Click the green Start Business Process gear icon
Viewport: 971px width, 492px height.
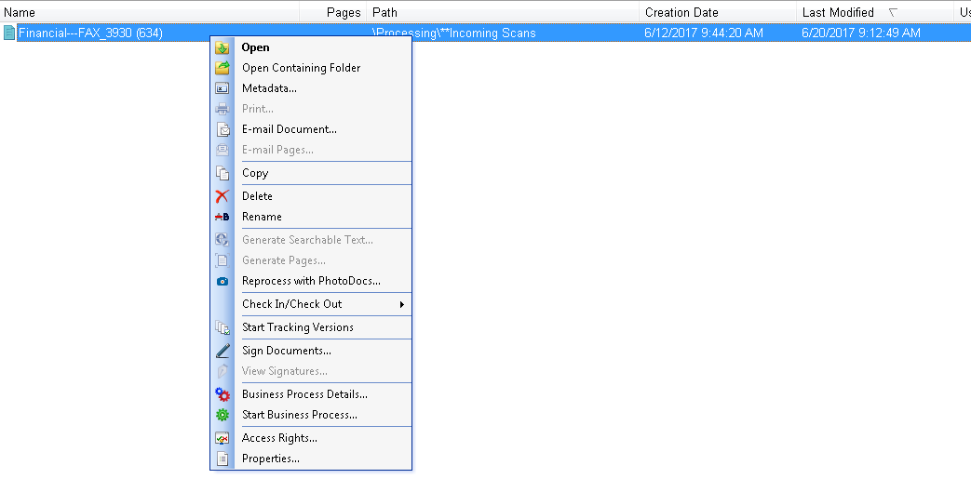223,415
